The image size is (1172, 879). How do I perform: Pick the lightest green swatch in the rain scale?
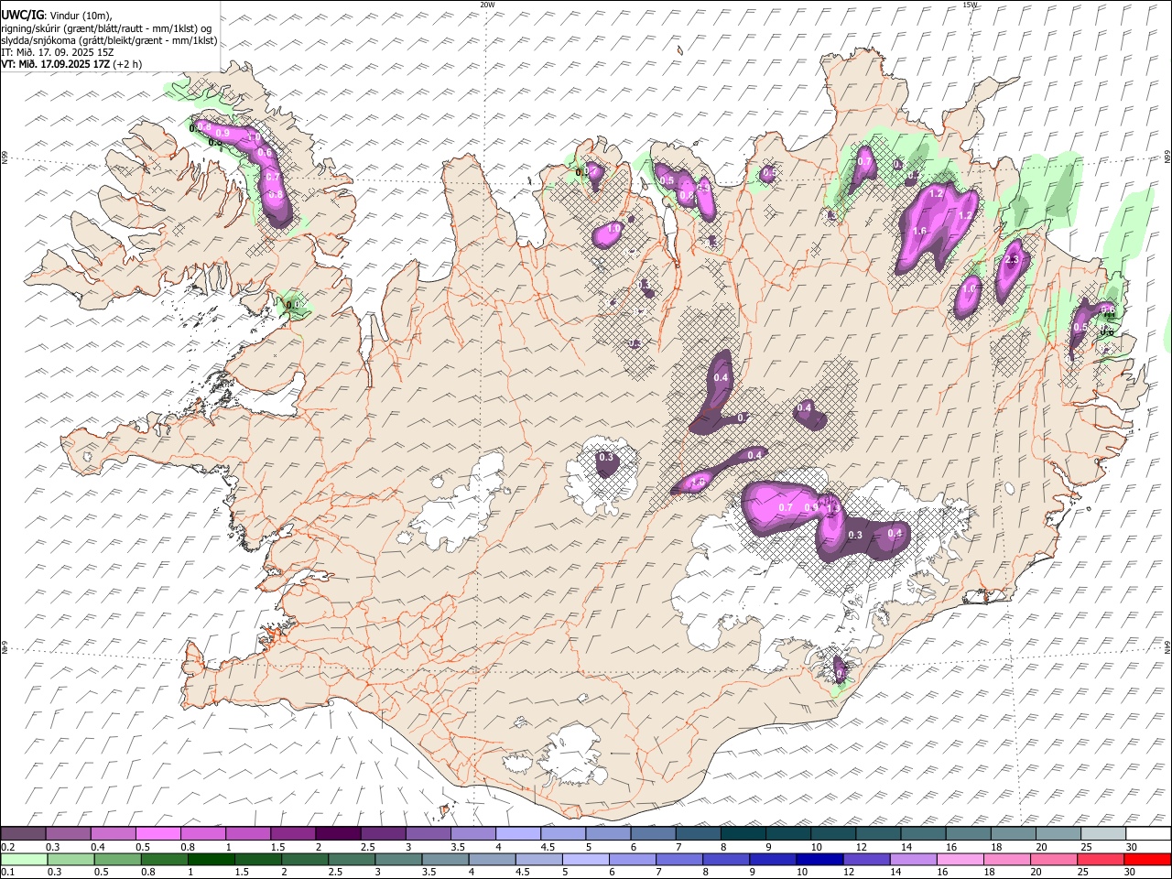[24, 859]
